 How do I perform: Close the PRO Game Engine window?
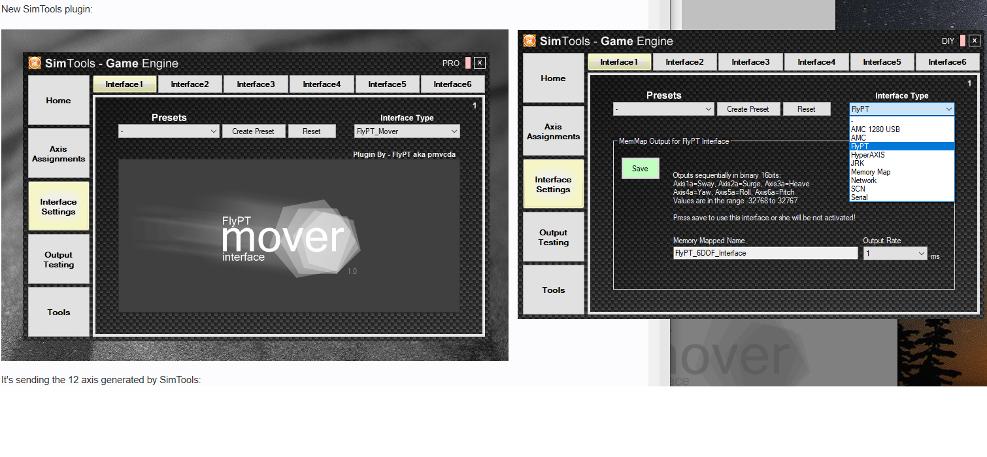click(x=480, y=63)
